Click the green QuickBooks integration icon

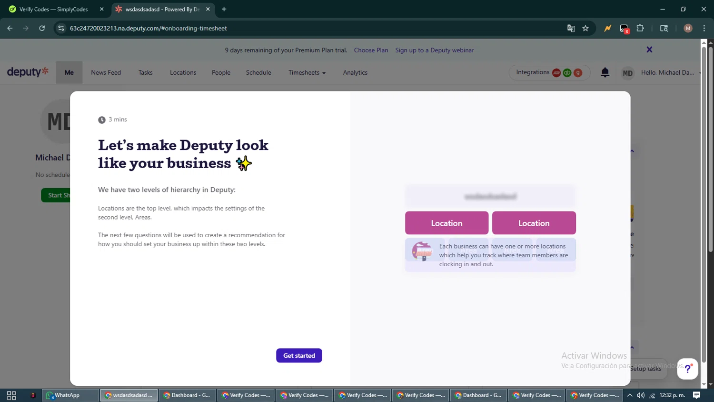tap(567, 73)
